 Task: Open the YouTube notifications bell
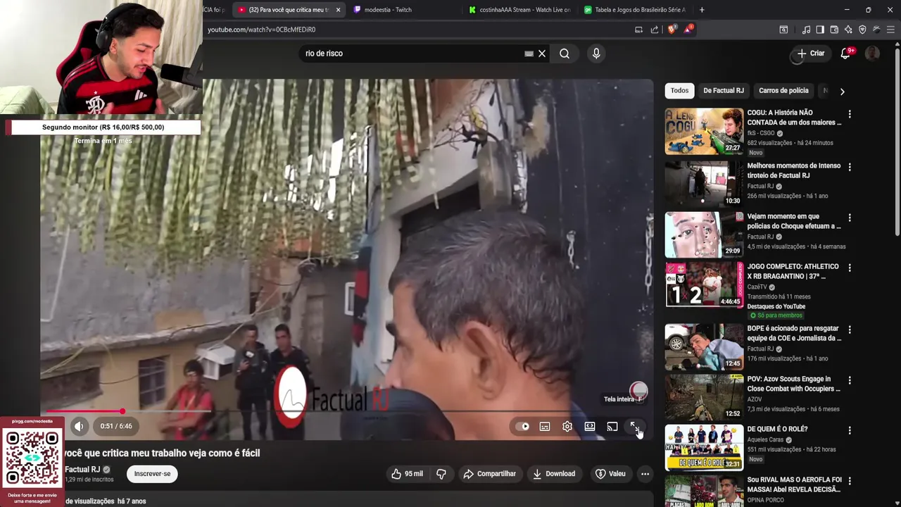pyautogui.click(x=846, y=54)
